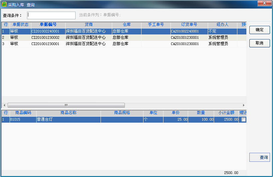The height and width of the screenshot is (177, 273).
Task: Click the 货商 column header
Action: (89, 25)
